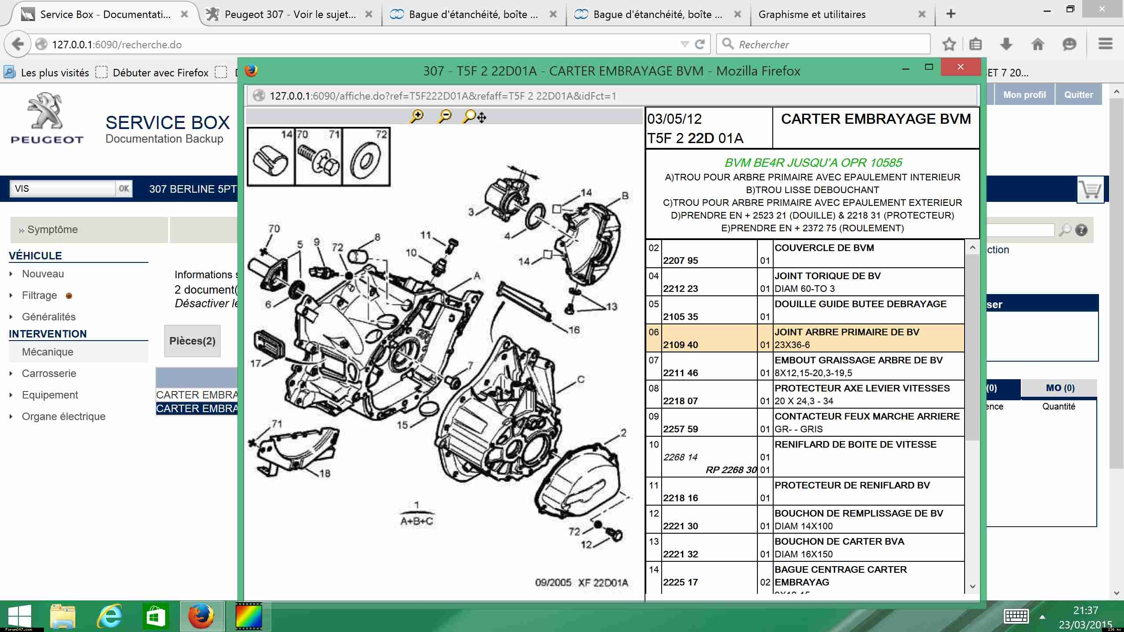This screenshot has width=1124, height=632.
Task: Open the Symptôme tab
Action: tap(89, 230)
